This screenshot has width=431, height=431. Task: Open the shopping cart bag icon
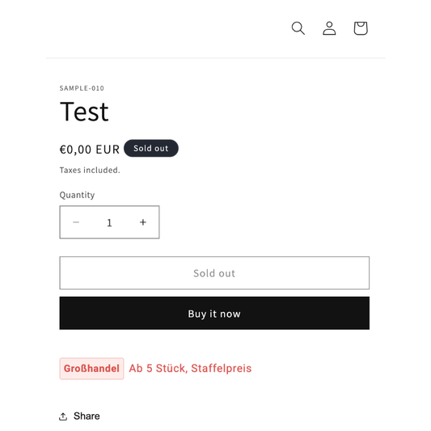(361, 28)
